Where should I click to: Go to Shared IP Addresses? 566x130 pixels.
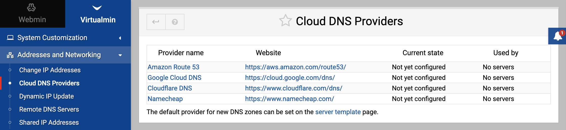[49, 122]
